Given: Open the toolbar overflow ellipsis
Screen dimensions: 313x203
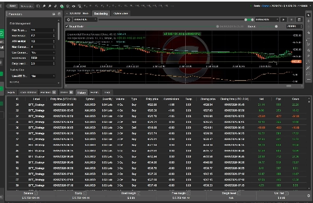Looking at the screenshot, I should tap(172, 6).
